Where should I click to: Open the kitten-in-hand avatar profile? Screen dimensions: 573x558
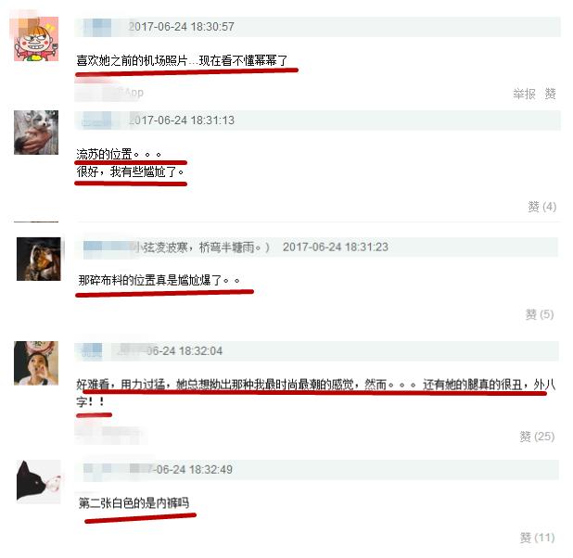click(x=36, y=133)
